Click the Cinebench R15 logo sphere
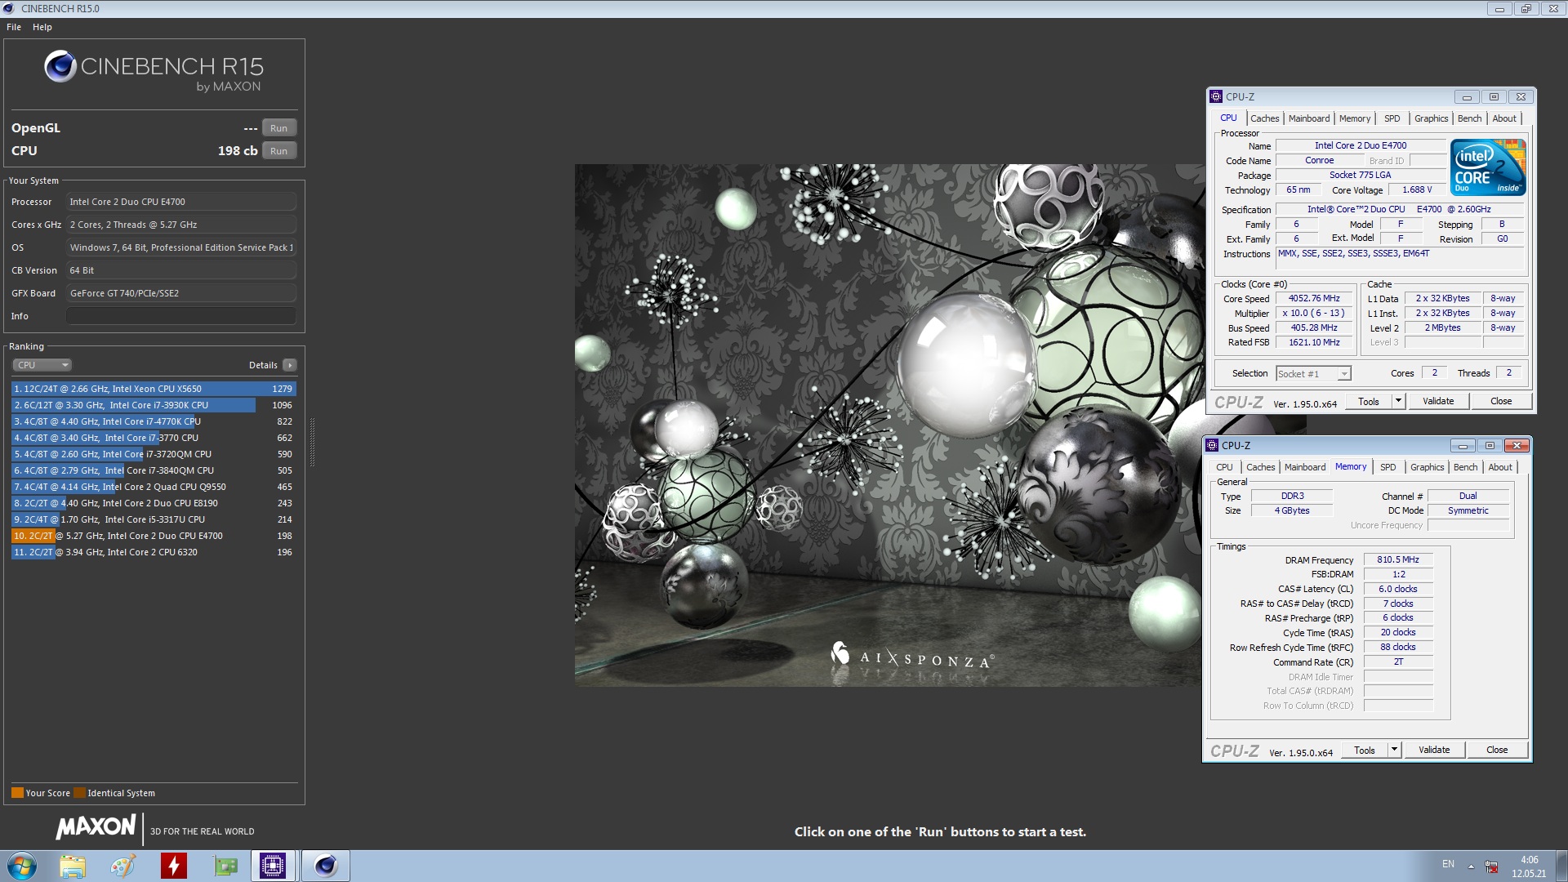 click(60, 66)
